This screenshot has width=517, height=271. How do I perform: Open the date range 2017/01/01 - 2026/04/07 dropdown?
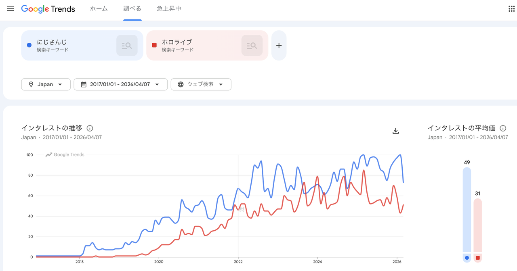(x=120, y=84)
